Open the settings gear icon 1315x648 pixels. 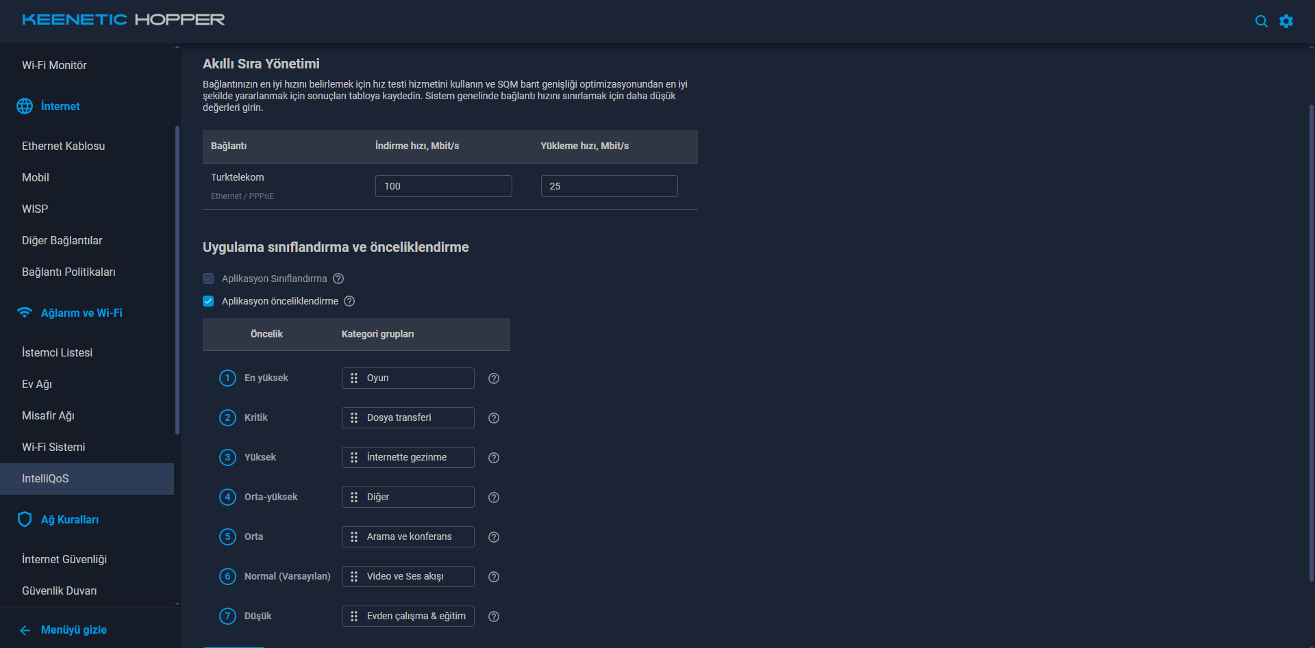1286,21
